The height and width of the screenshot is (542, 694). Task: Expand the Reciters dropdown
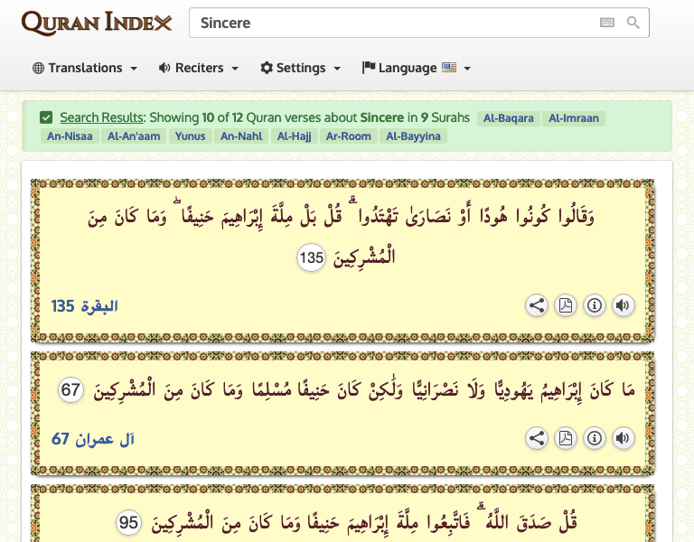click(x=199, y=68)
